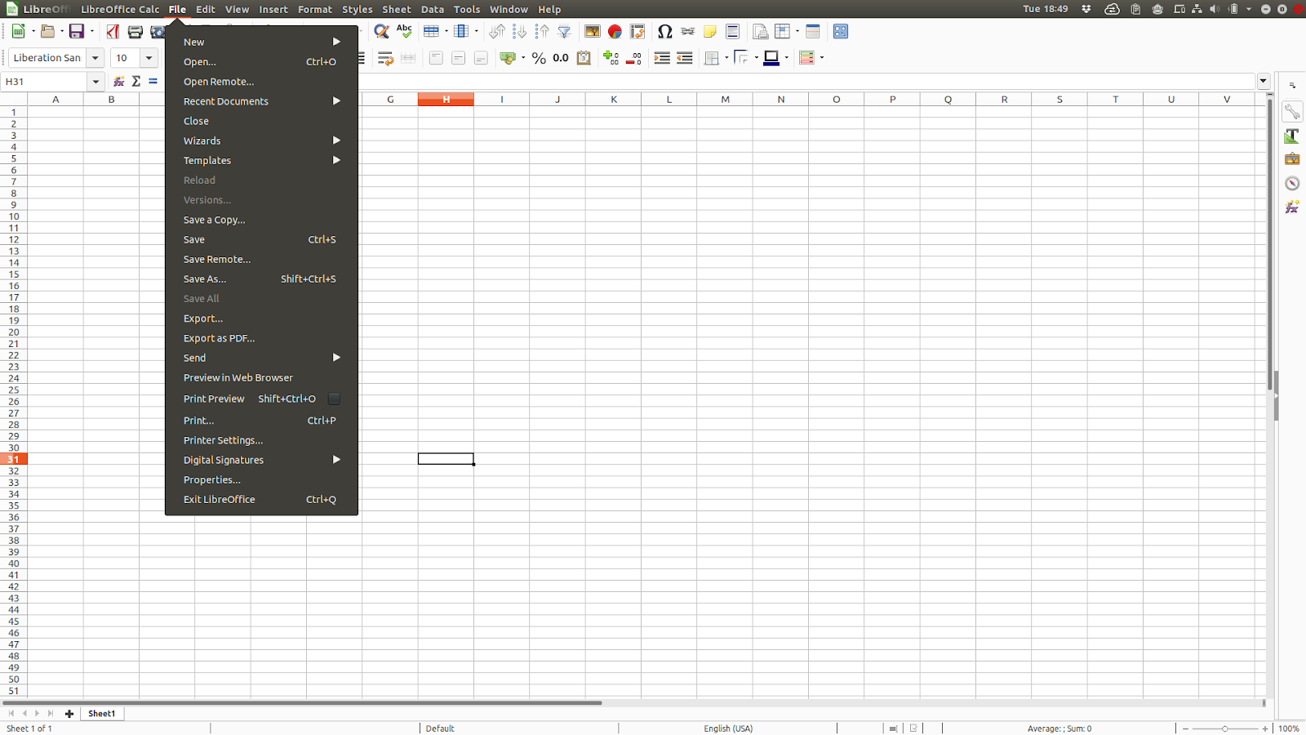The image size is (1306, 735).
Task: Tick the Print Preview checkbox in the File menu
Action: tap(334, 399)
